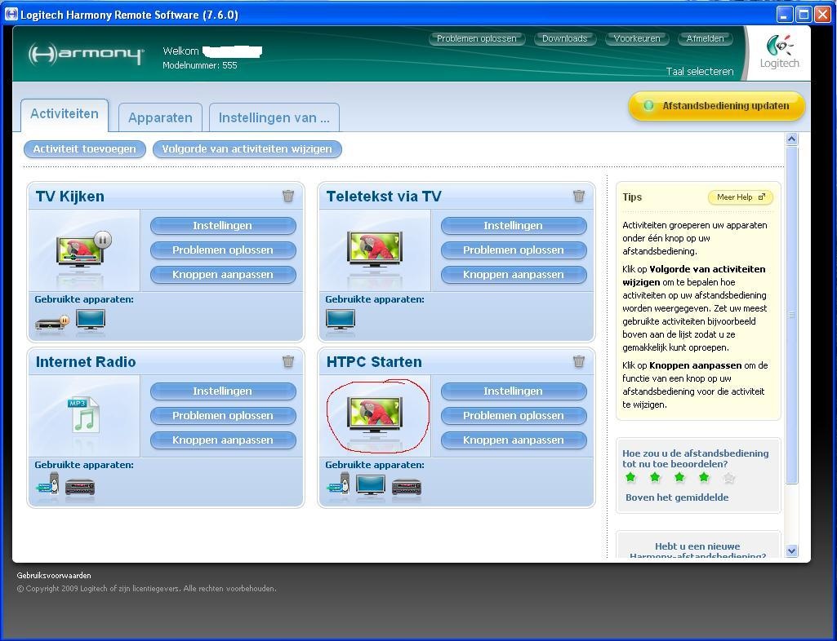Click the HTPC Starten parrot TV image

[374, 415]
